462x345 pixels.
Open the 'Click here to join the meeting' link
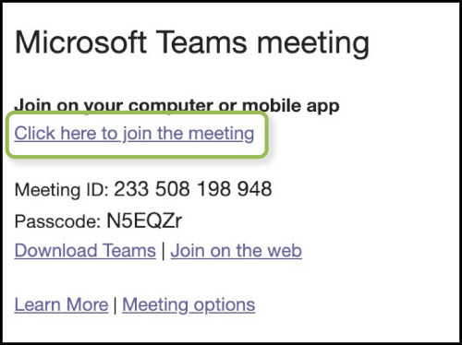pos(134,134)
